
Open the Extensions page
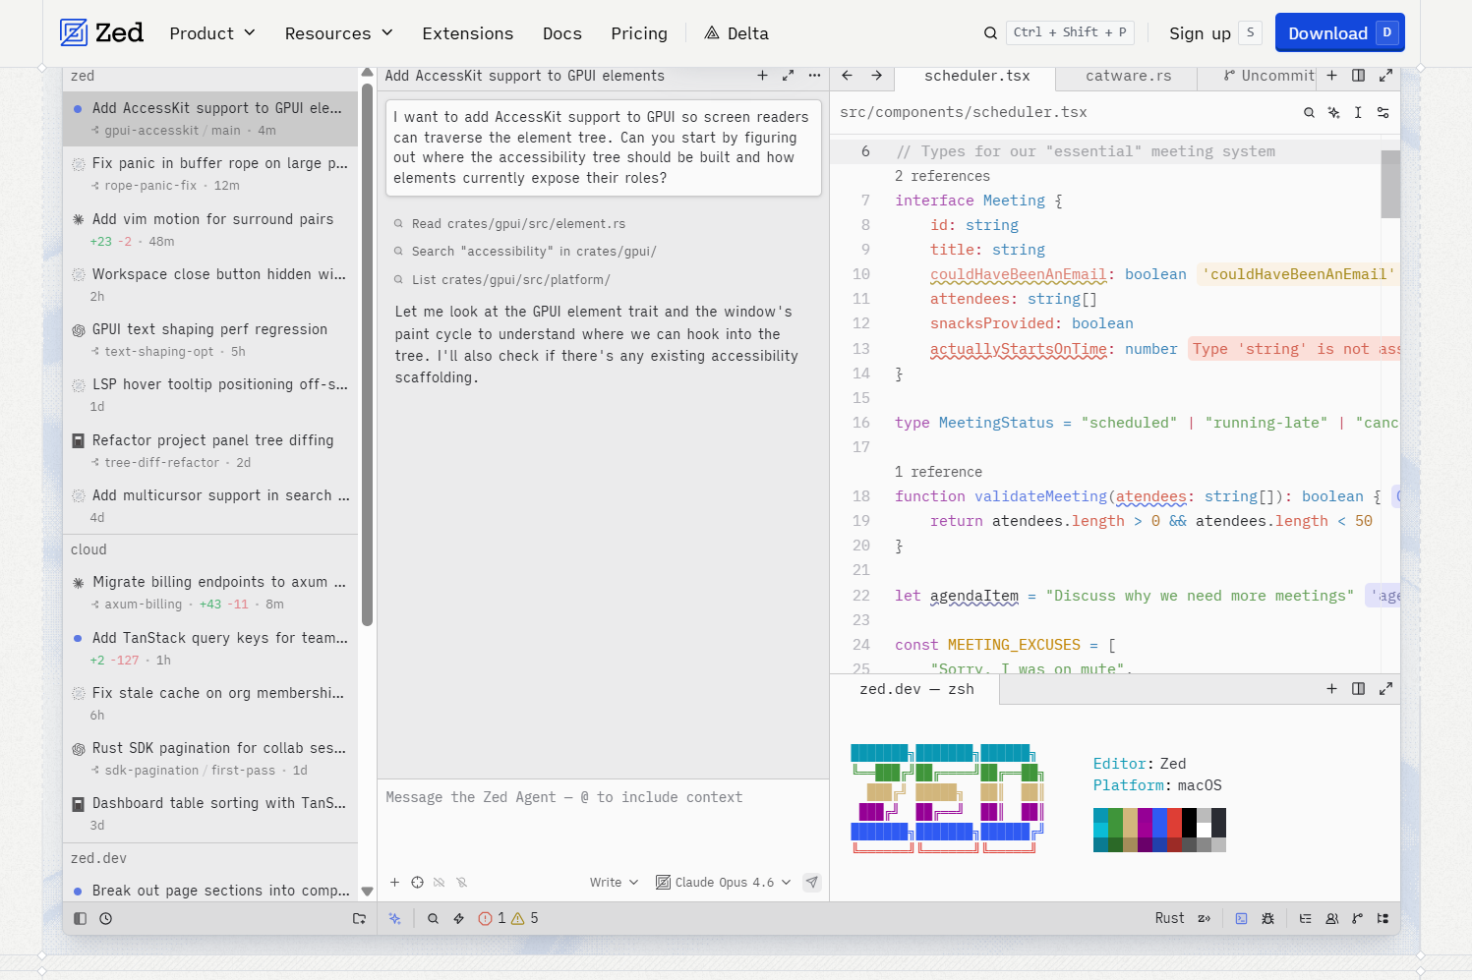[468, 33]
